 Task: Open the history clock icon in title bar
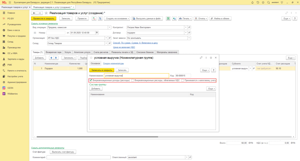258,2
